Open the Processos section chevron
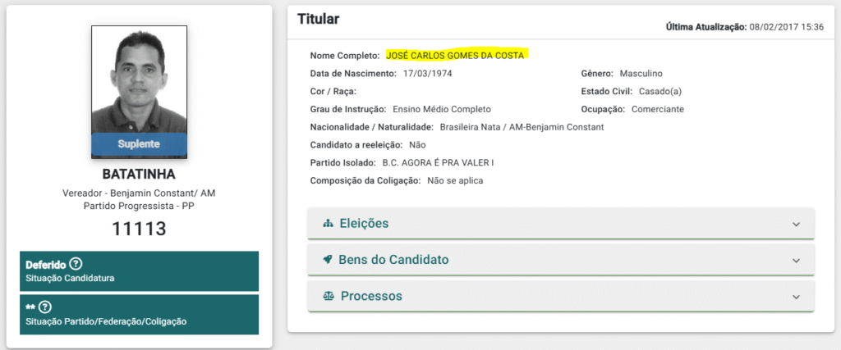Image resolution: width=841 pixels, height=350 pixels. [795, 296]
